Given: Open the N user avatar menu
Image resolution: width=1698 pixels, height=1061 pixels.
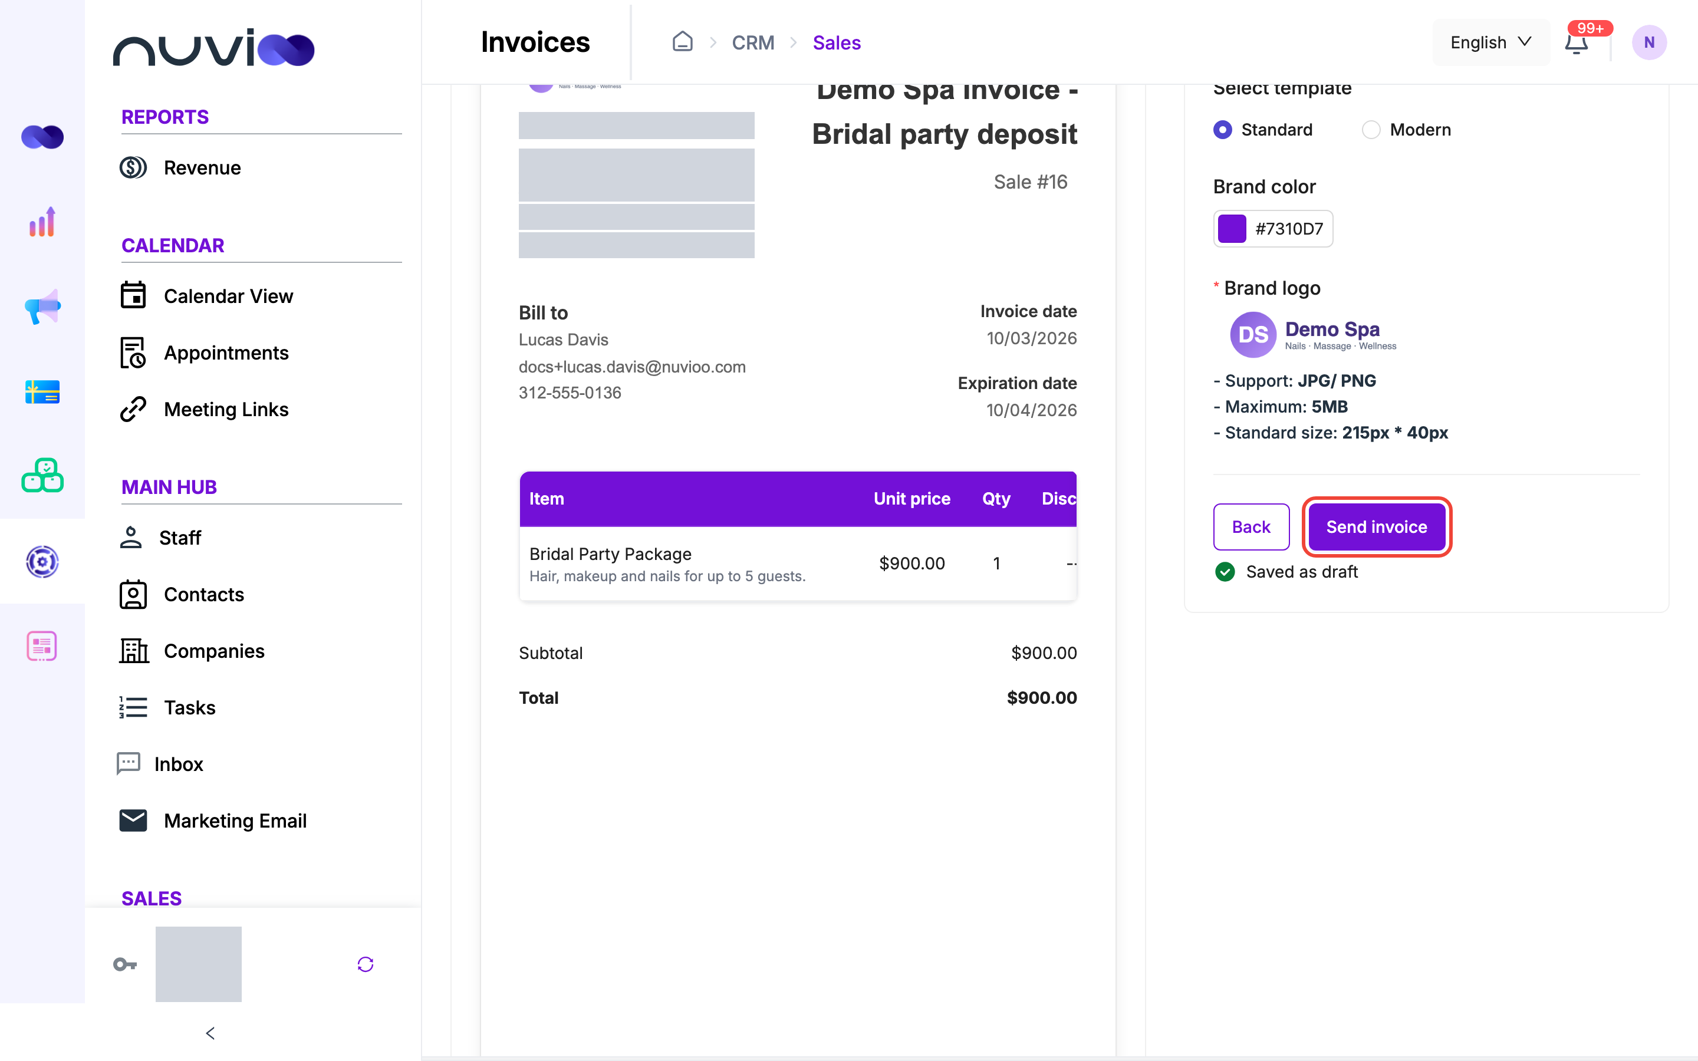Looking at the screenshot, I should point(1649,43).
